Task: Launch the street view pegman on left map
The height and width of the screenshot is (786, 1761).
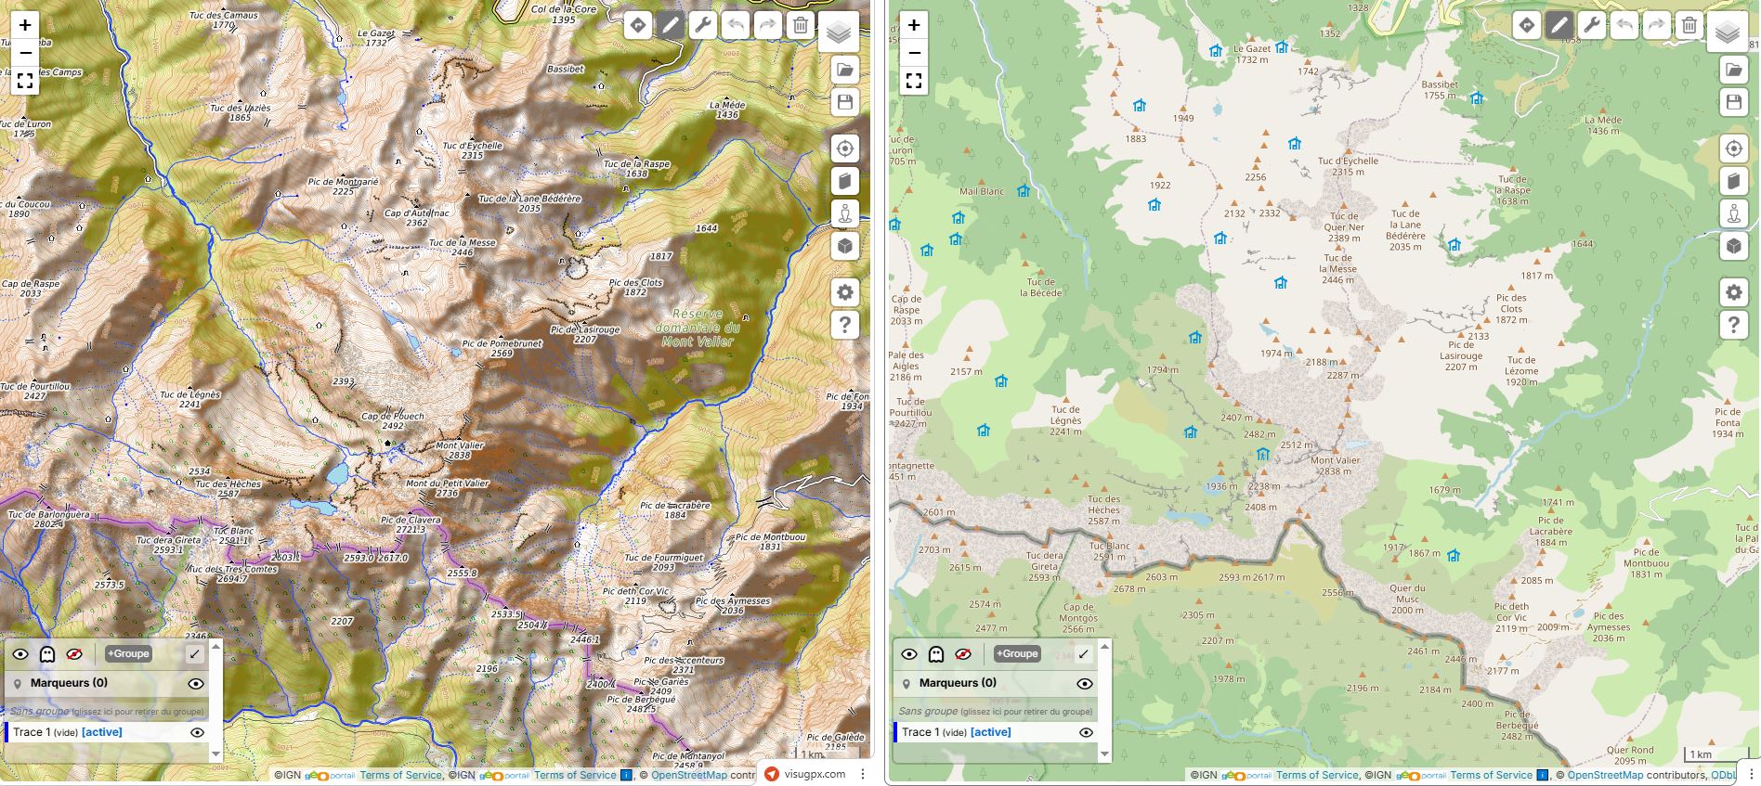Action: point(844,213)
